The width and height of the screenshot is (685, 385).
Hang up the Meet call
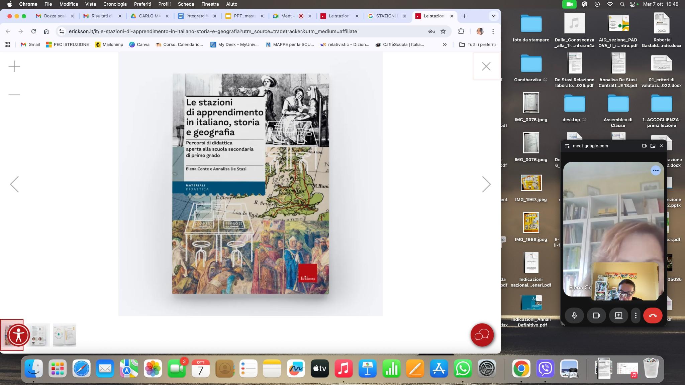pos(653,315)
